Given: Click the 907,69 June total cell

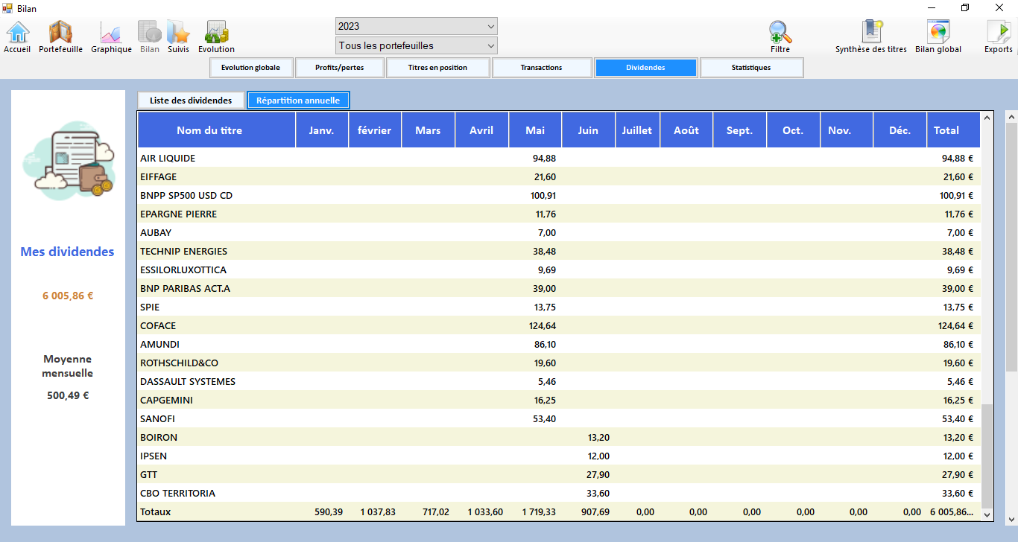Looking at the screenshot, I should 588,511.
